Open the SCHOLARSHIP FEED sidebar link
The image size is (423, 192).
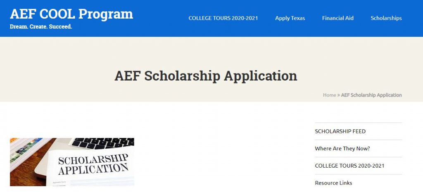pos(340,131)
